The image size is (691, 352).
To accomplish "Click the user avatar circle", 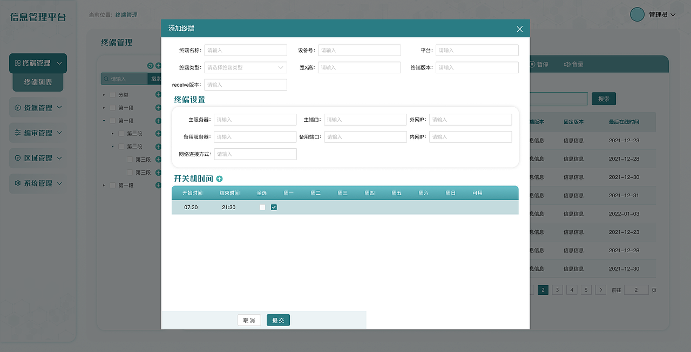I will pyautogui.click(x=638, y=15).
